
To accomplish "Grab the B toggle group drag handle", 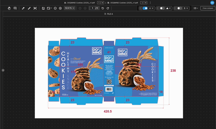I will coord(175,8).
